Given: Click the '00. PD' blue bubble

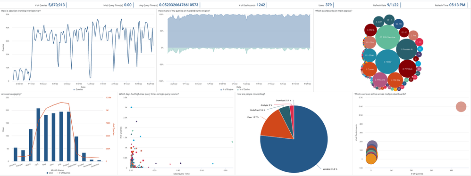Looking at the screenshot, I should [399, 24].
